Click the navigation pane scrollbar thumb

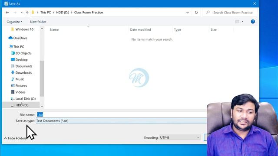42,78
